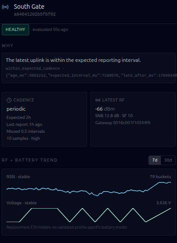The height and width of the screenshot is (243, 177).
Task: Click device ID a84041202b5fbf02
Action: (x=35, y=14)
